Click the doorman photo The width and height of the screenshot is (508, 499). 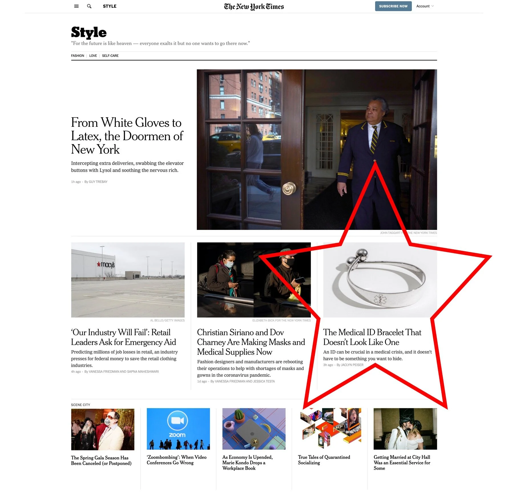pyautogui.click(x=317, y=149)
